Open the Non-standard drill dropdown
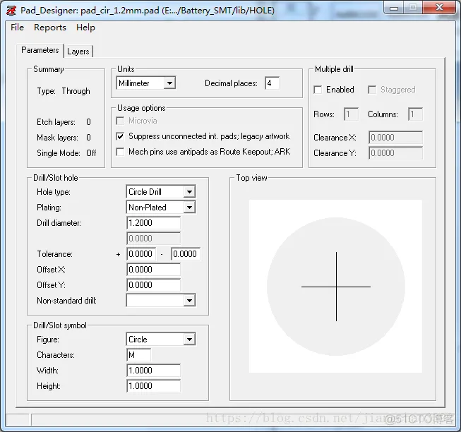The height and width of the screenshot is (432, 461). tap(161, 300)
